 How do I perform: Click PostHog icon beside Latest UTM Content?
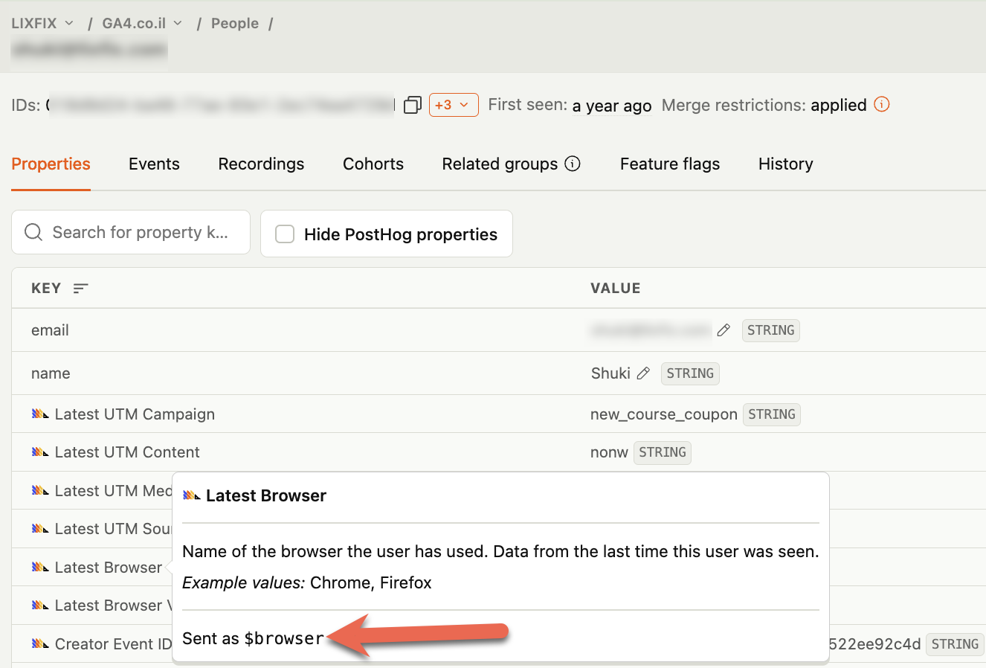(40, 452)
